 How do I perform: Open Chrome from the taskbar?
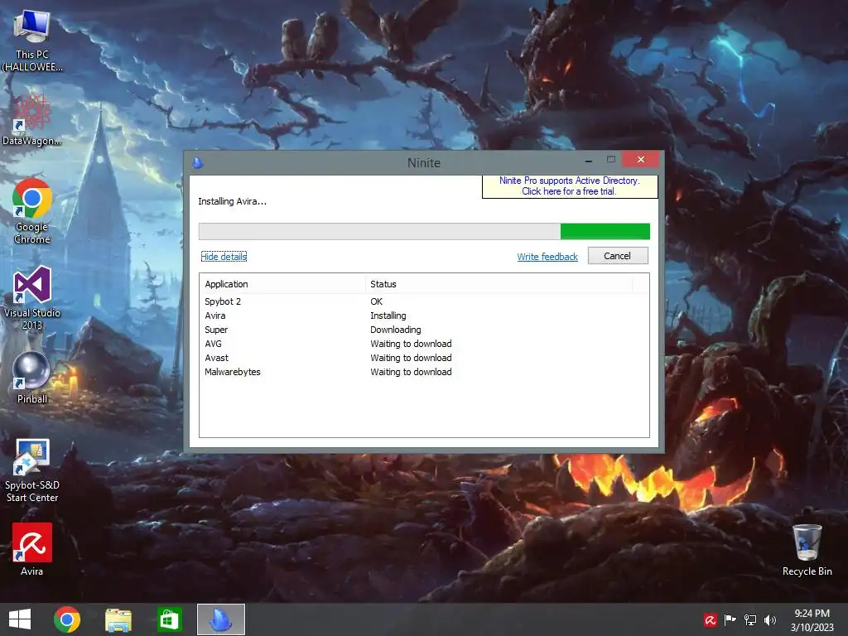(67, 619)
